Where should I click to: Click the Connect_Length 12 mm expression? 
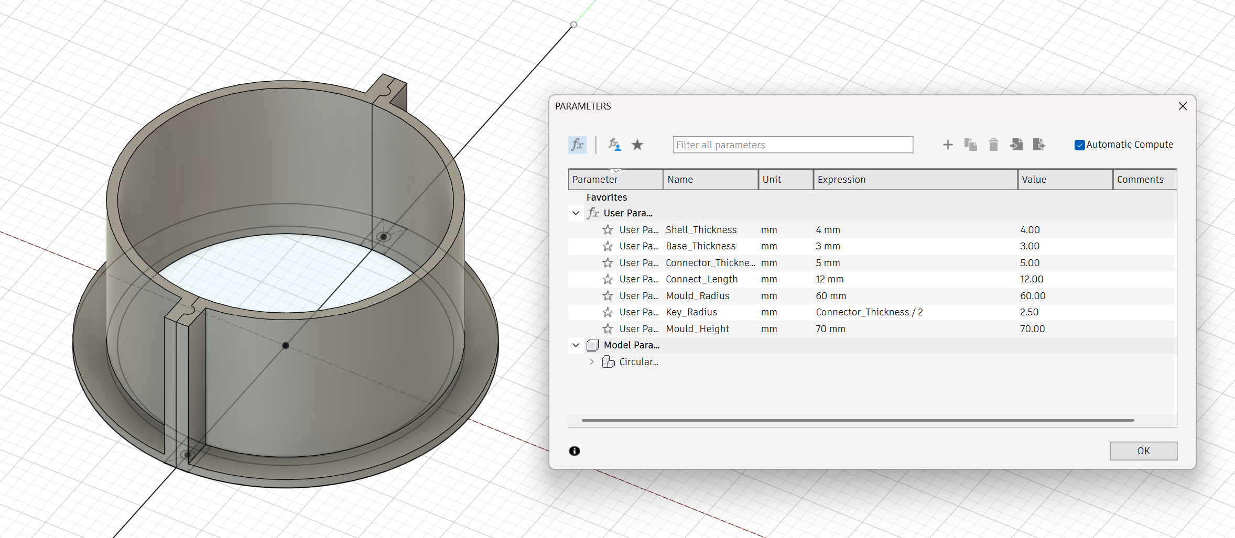(830, 279)
